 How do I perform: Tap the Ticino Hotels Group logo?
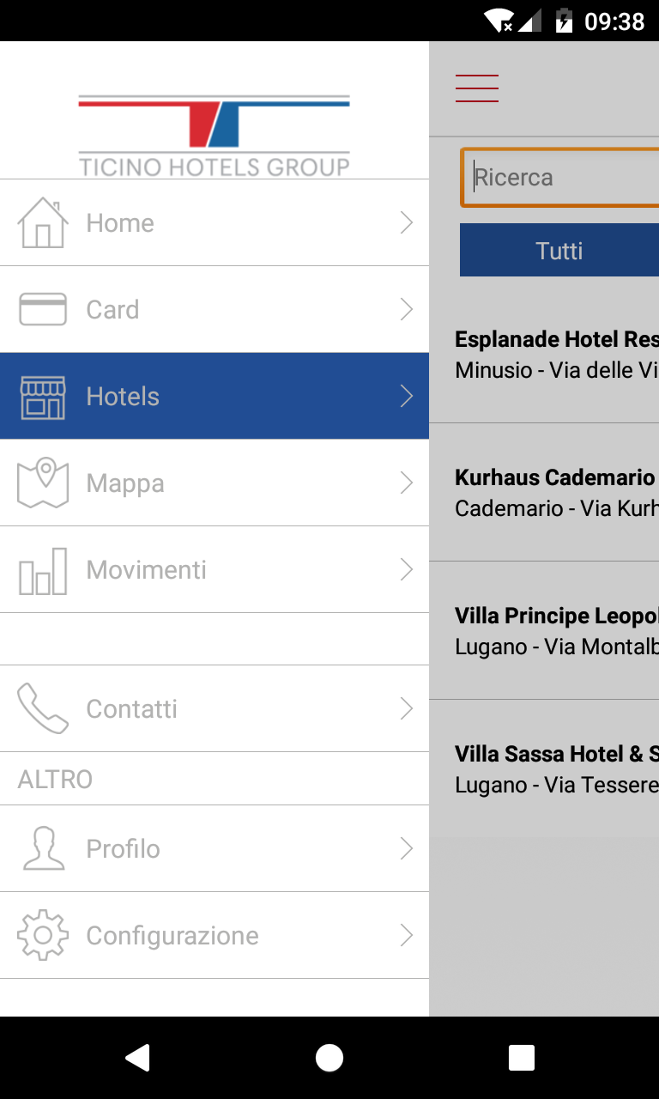click(215, 136)
